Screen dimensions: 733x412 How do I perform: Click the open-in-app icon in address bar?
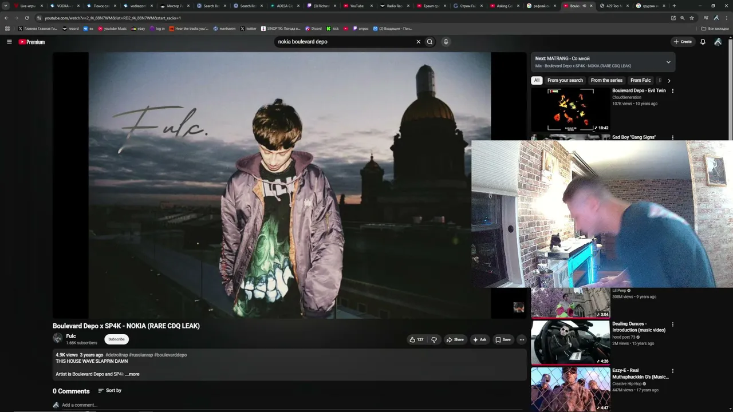[x=673, y=18]
